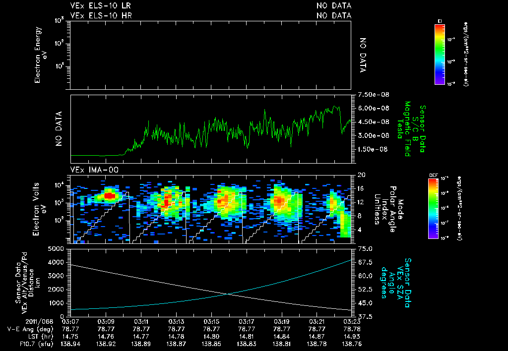Click polar angle index tick 12
Viewport: 508px width, 351px height.
pyautogui.click(x=362, y=202)
